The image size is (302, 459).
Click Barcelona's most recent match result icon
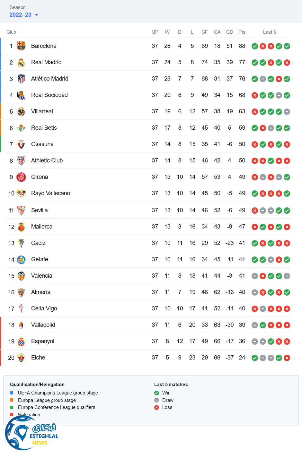287,46
